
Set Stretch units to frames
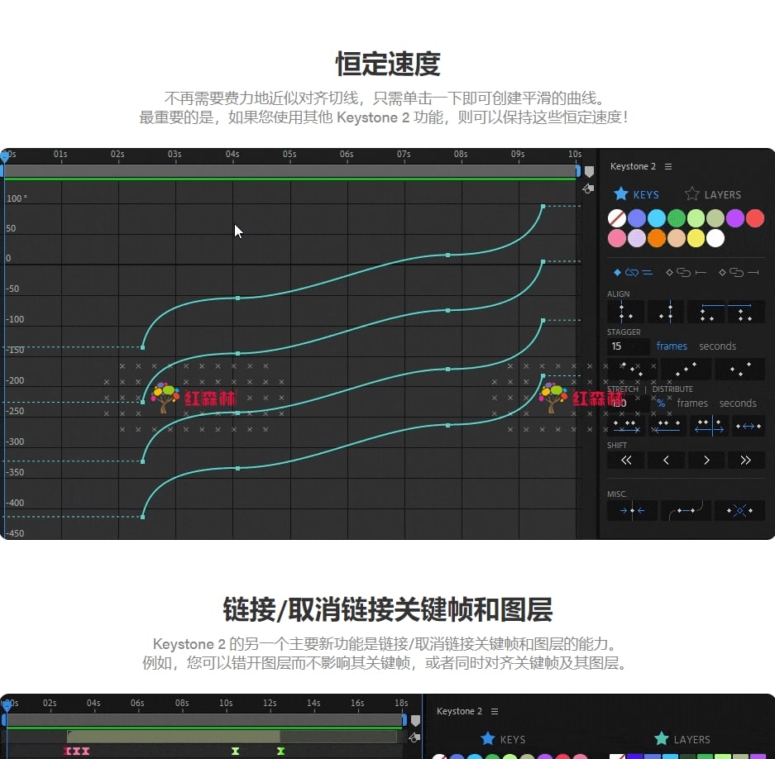(x=692, y=403)
